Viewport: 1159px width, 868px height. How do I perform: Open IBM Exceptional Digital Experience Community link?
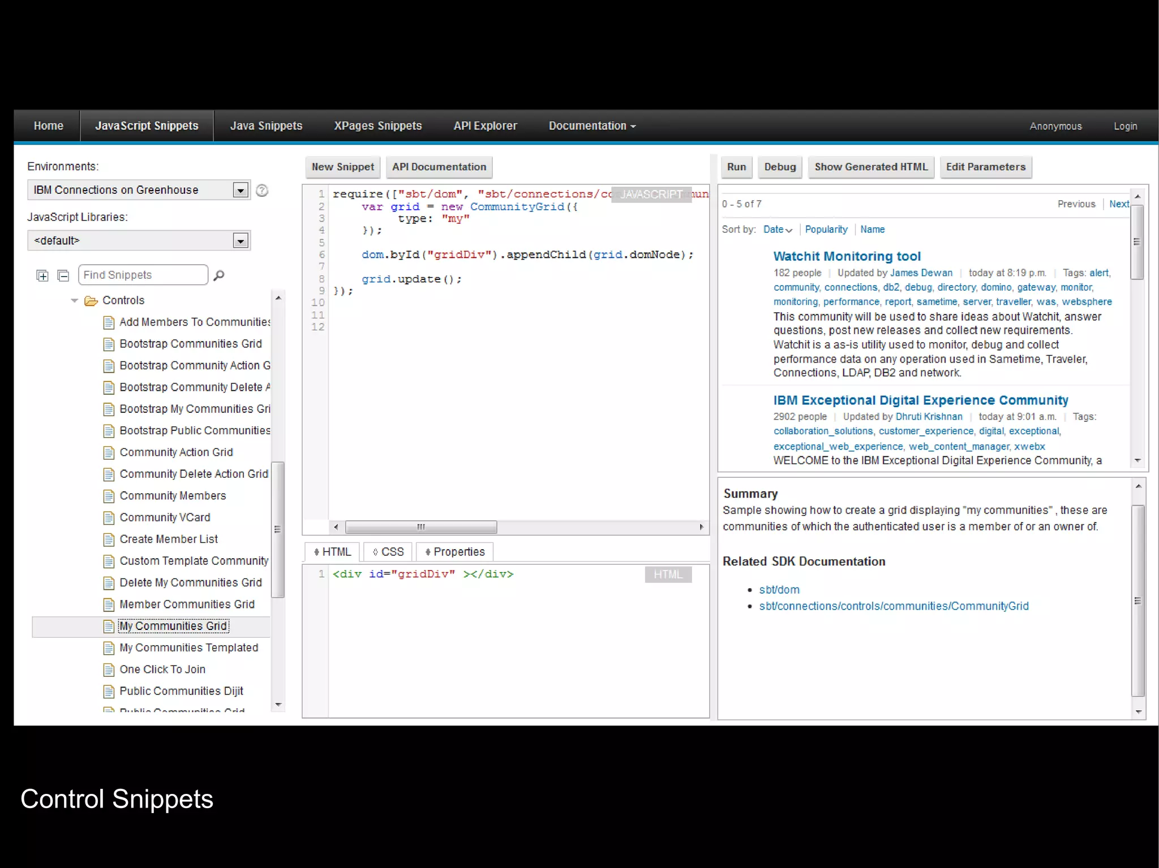click(x=921, y=400)
